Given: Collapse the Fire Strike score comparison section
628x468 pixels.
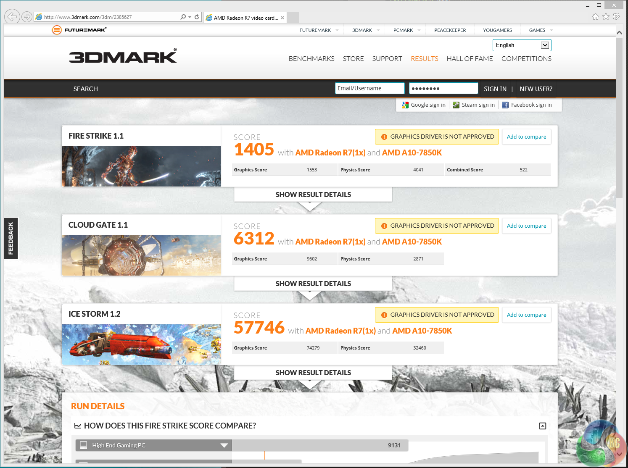Looking at the screenshot, I should pyautogui.click(x=543, y=426).
